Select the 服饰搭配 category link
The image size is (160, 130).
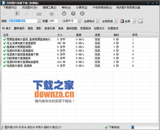(x=72, y=28)
